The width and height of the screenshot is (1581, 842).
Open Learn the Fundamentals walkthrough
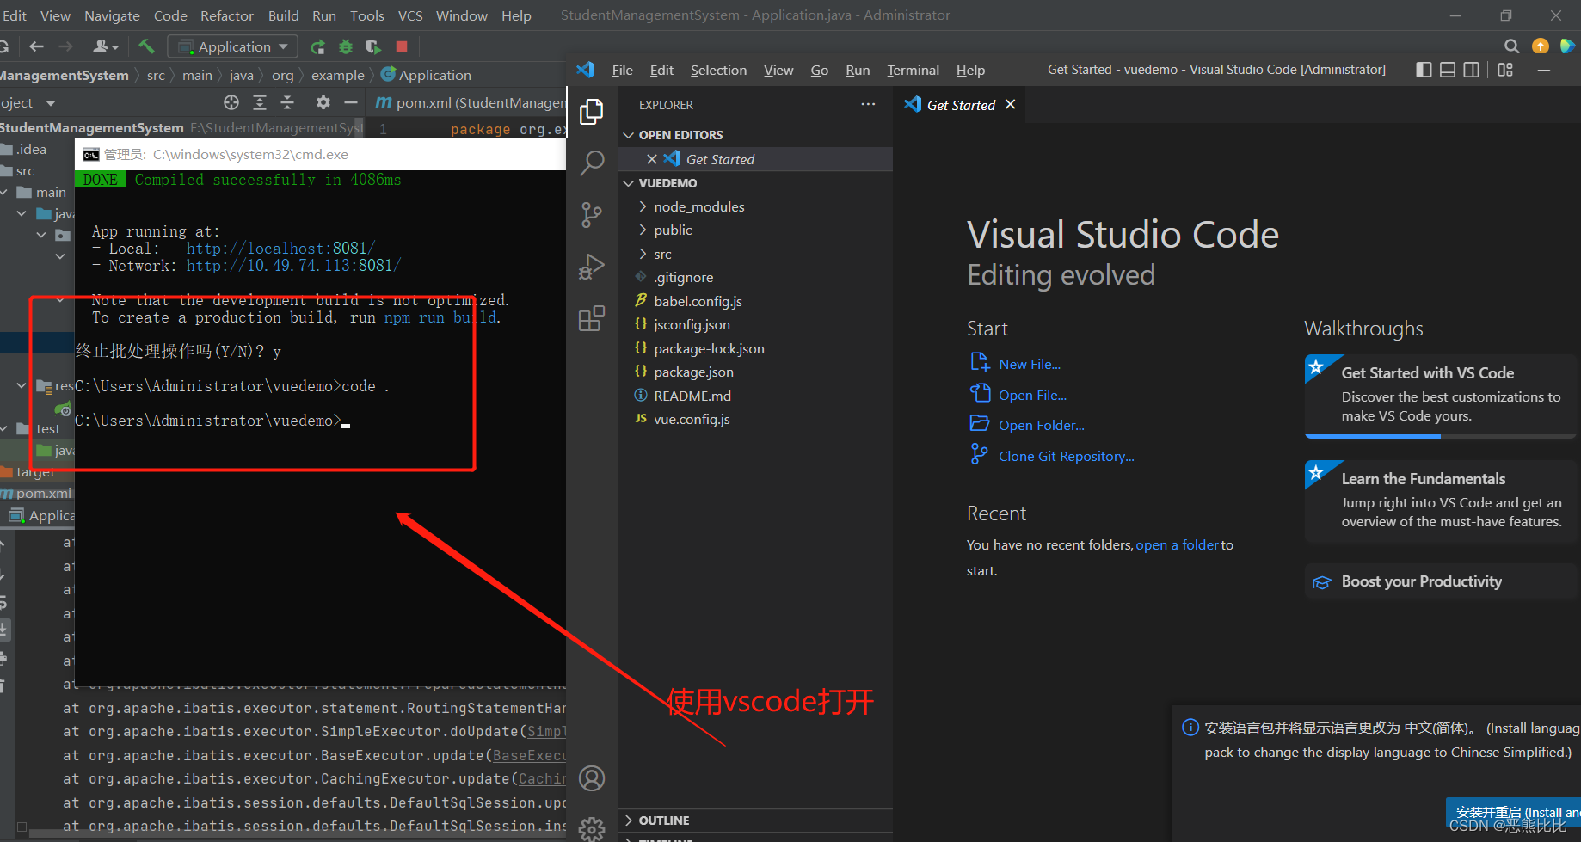1443,501
